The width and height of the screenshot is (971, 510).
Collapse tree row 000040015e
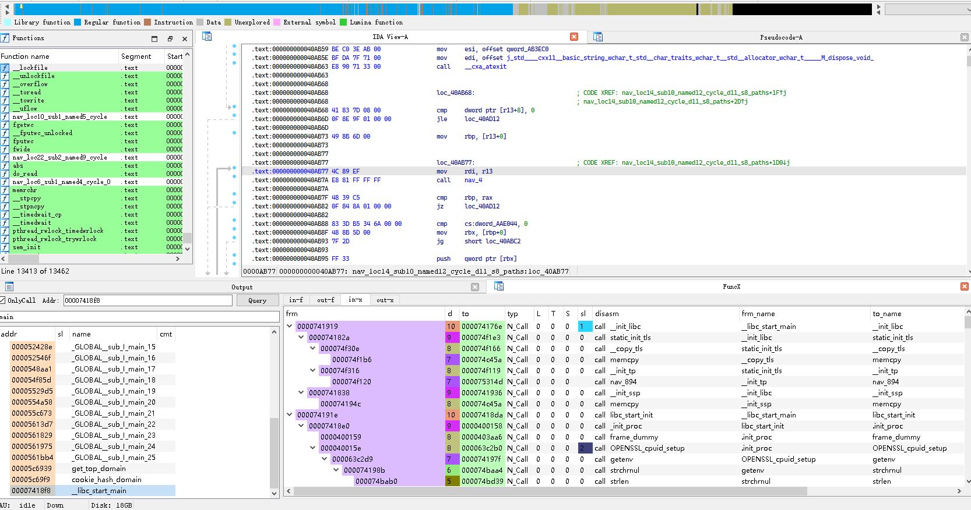click(313, 448)
